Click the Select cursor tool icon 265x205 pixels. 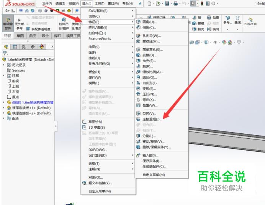coord(193,3)
